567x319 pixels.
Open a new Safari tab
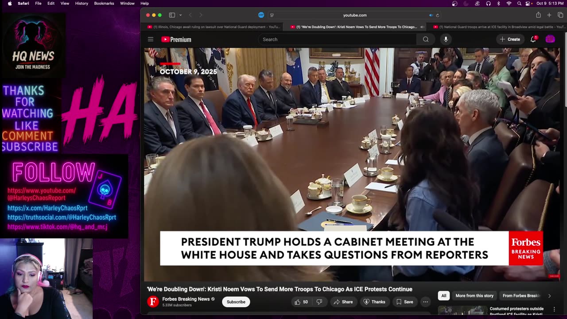pyautogui.click(x=549, y=15)
